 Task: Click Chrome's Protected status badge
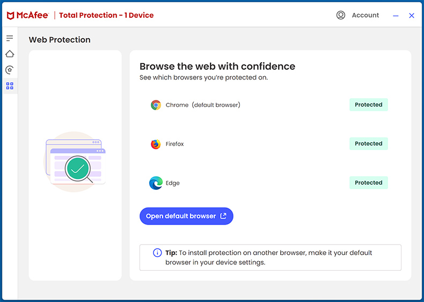tap(369, 105)
